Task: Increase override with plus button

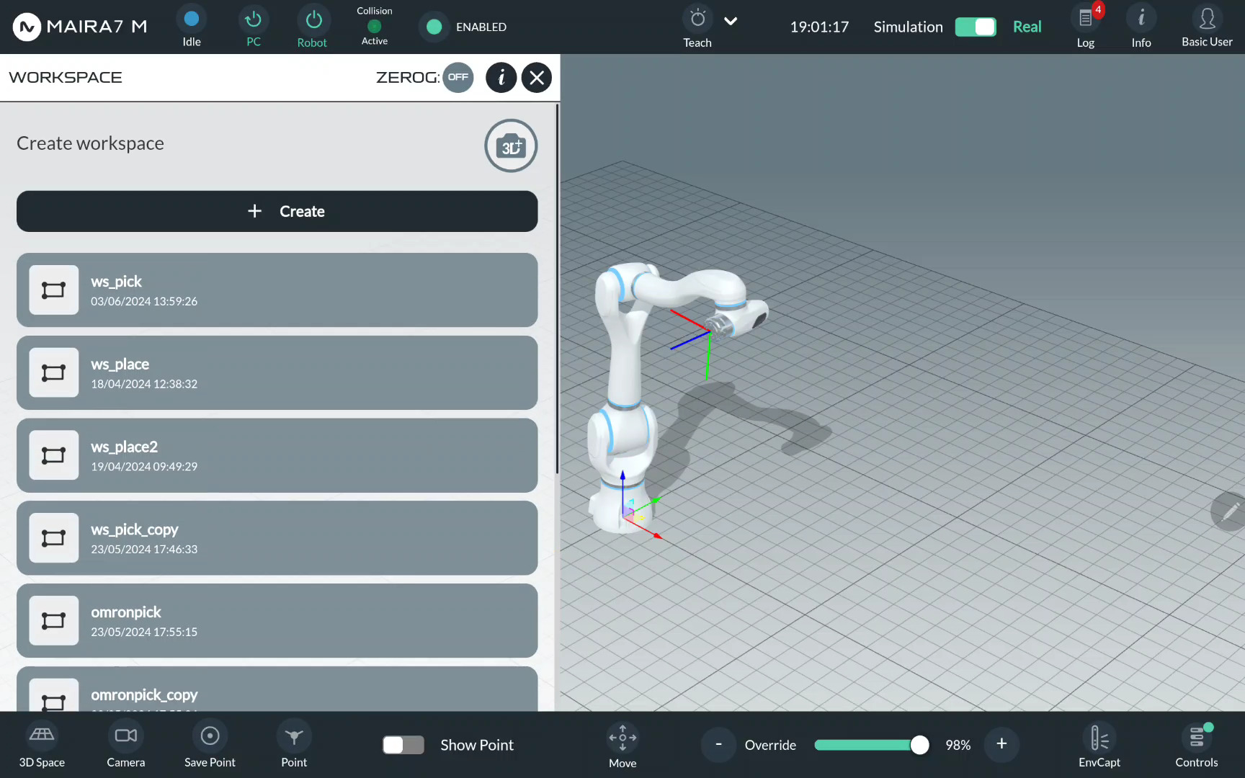Action: [1001, 744]
